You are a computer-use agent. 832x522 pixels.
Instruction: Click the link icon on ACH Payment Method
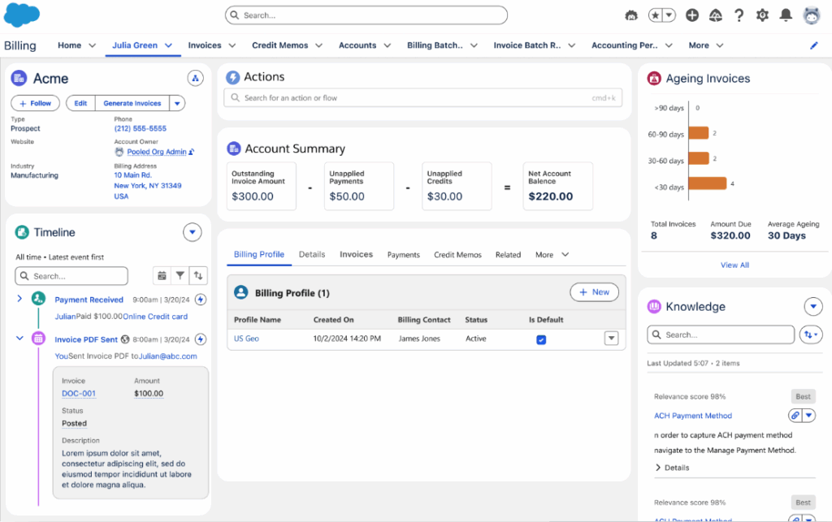[x=795, y=416]
